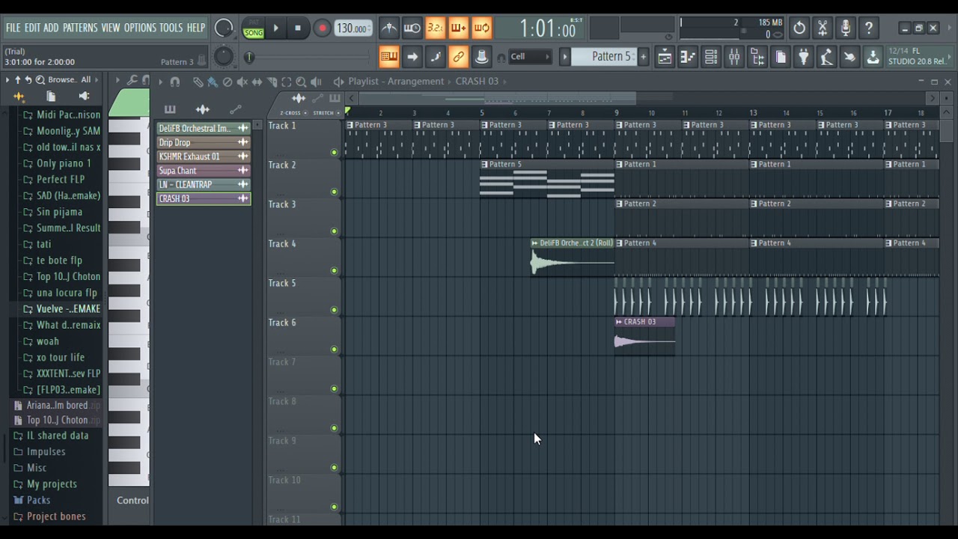Viewport: 958px width, 539px height.
Task: Select CRASH 03 in the picker list
Action: (x=203, y=199)
